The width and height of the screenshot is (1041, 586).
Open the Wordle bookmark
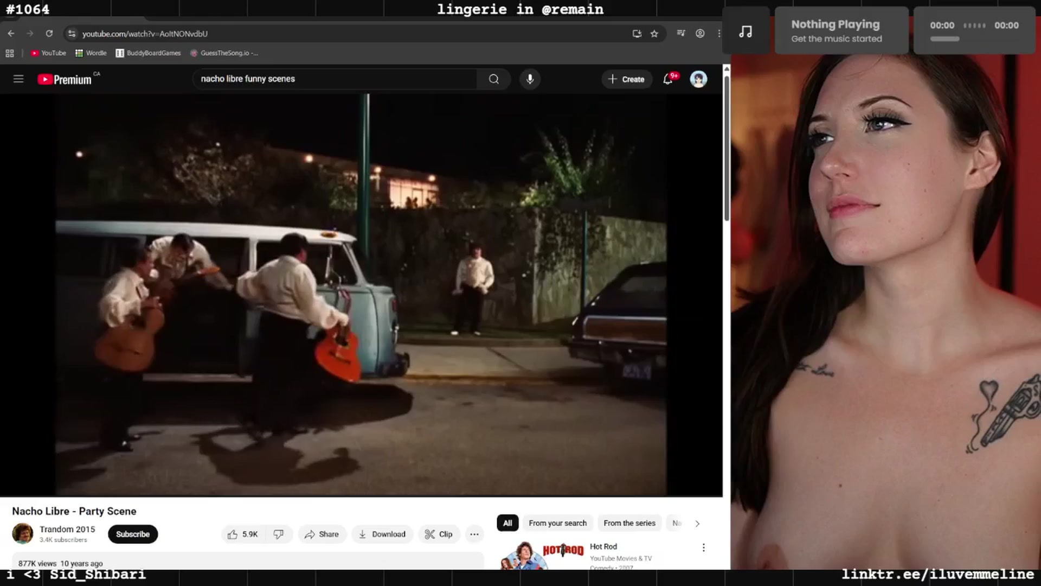(x=91, y=53)
